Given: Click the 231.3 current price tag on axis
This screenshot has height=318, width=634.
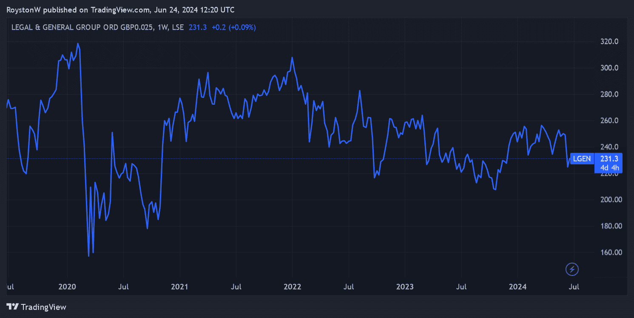Looking at the screenshot, I should pyautogui.click(x=608, y=159).
